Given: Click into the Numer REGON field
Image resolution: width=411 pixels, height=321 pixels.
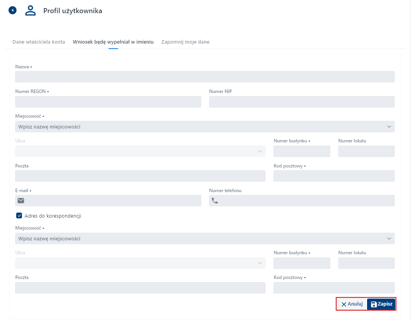Looking at the screenshot, I should pyautogui.click(x=108, y=102).
